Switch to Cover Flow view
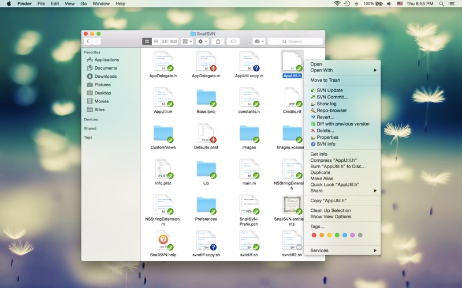462x288 pixels. pos(173,41)
